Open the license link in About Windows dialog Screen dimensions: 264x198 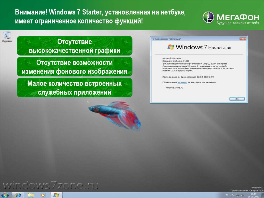182,82
